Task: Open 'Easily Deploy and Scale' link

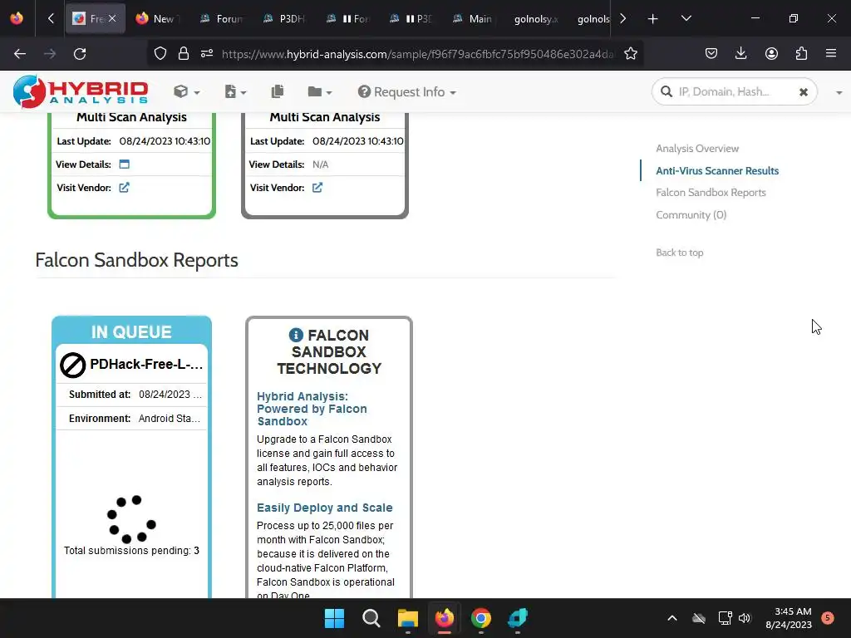Action: tap(324, 508)
